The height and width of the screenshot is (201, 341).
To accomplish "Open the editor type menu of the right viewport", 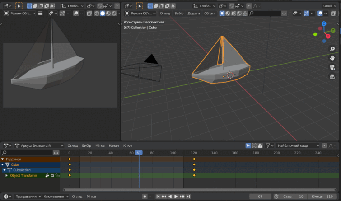I will pyautogui.click(x=128, y=6).
